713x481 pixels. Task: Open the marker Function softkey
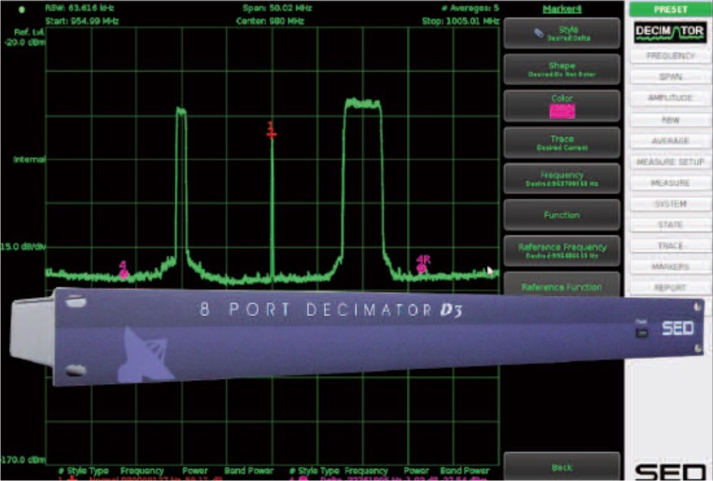pos(562,215)
